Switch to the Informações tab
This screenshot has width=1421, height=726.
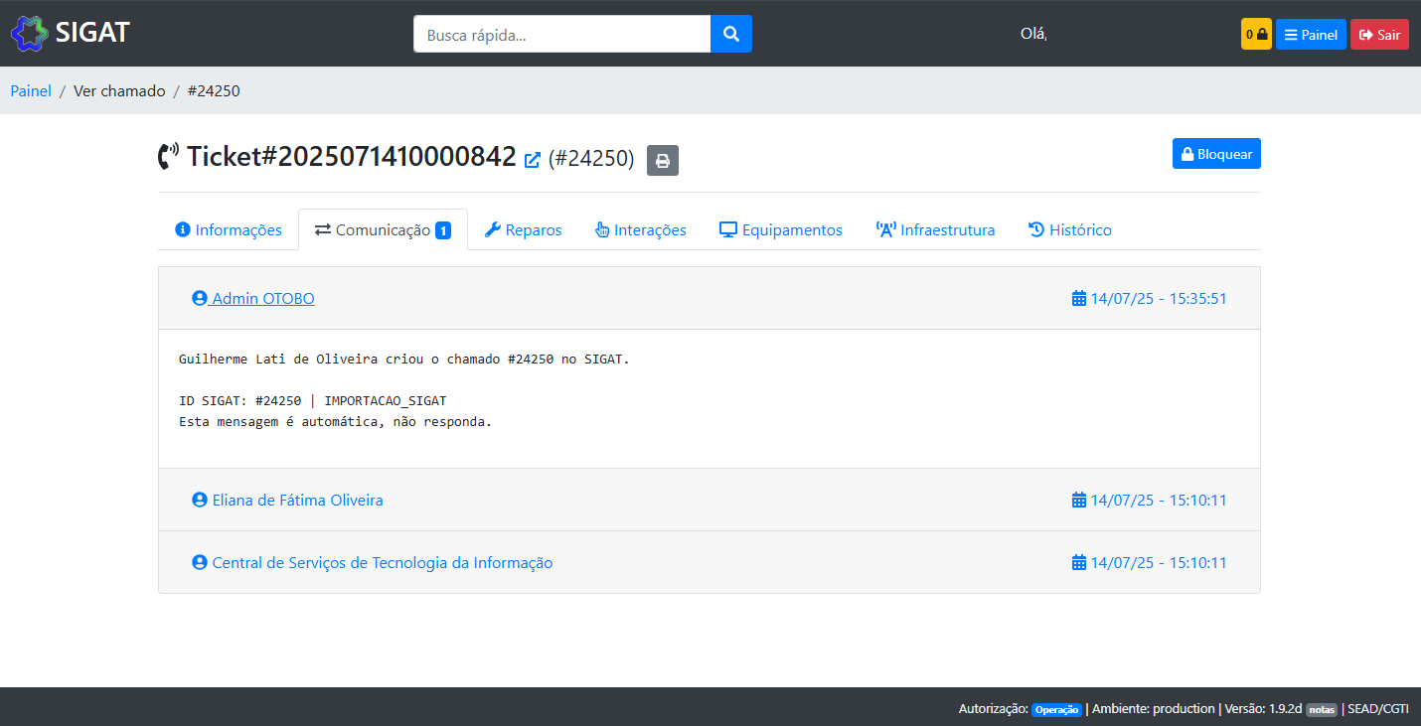click(x=229, y=229)
